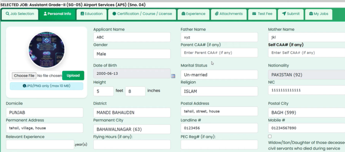Switch to the Education tab
This screenshot has width=345, height=152.
point(91,14)
